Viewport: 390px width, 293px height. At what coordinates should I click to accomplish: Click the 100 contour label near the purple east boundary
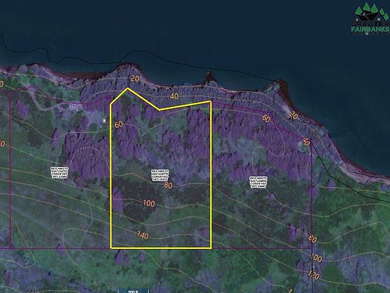click(x=316, y=257)
